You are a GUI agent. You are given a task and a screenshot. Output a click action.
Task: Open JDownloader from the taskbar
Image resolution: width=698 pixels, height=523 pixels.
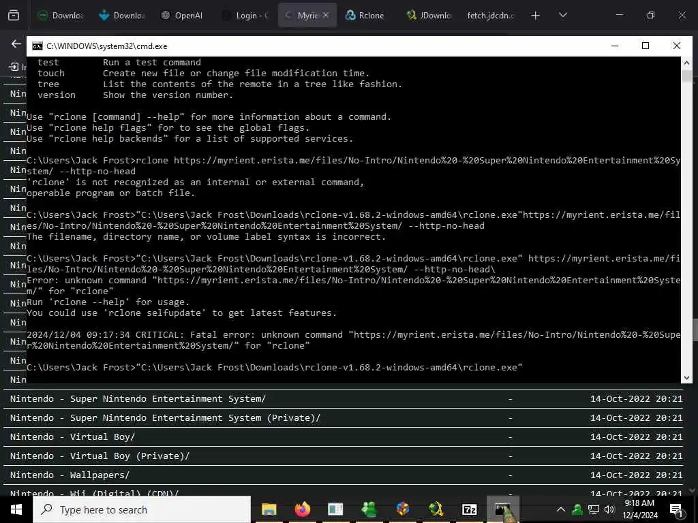[436, 509]
